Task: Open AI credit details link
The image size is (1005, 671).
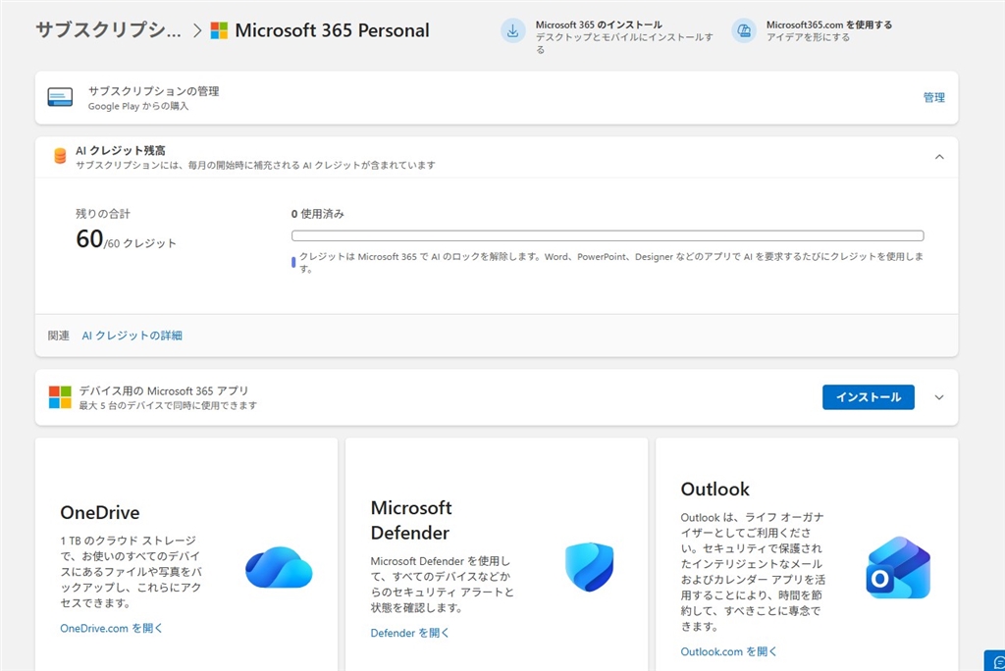Action: click(132, 335)
